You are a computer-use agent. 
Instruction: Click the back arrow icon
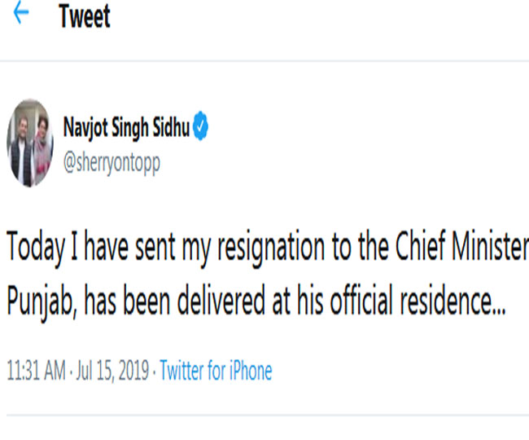point(21,15)
